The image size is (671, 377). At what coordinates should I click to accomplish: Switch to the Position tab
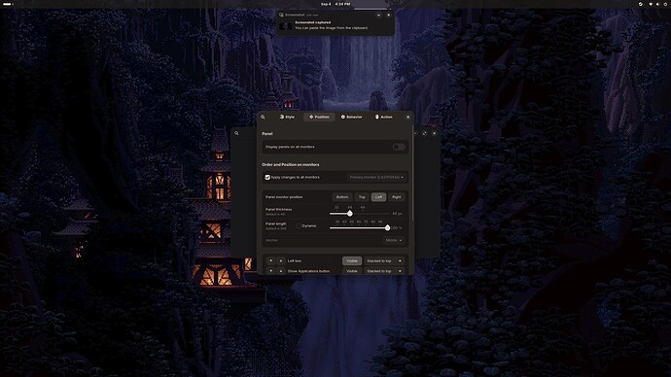point(319,118)
